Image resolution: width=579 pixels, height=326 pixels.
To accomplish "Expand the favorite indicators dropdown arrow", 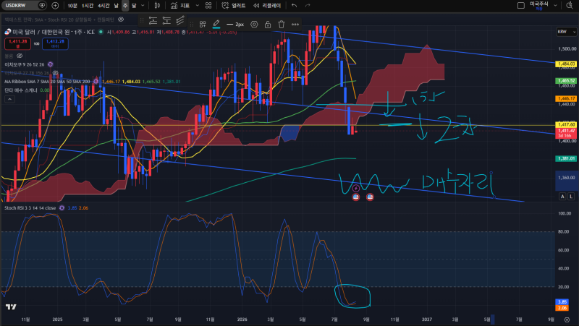I will point(197,6).
